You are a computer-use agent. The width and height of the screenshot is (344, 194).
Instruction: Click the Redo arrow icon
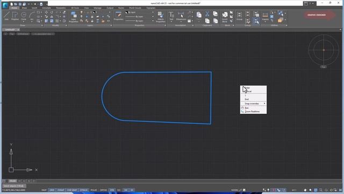35,4
